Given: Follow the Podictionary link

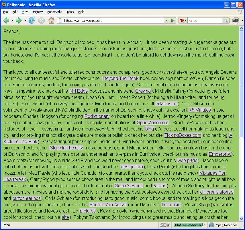Looking at the screenshot, I should click(x=97, y=116).
